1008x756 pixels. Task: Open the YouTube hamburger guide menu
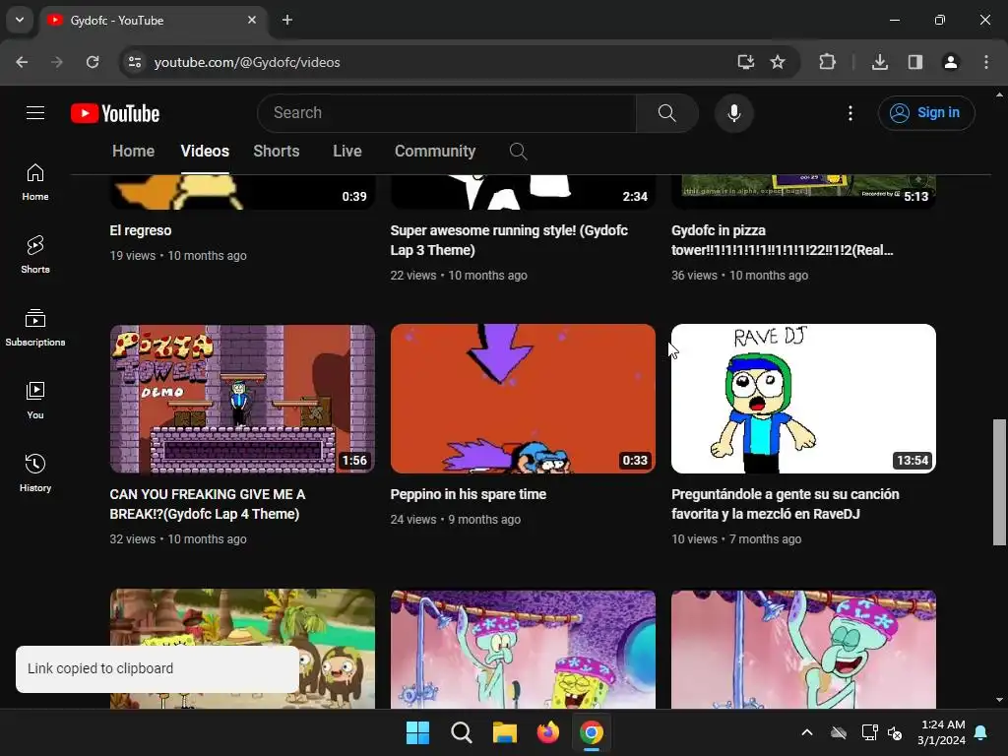(x=35, y=113)
